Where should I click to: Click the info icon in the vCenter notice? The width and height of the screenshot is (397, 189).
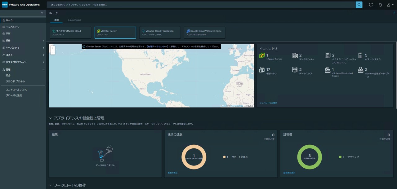point(84,46)
